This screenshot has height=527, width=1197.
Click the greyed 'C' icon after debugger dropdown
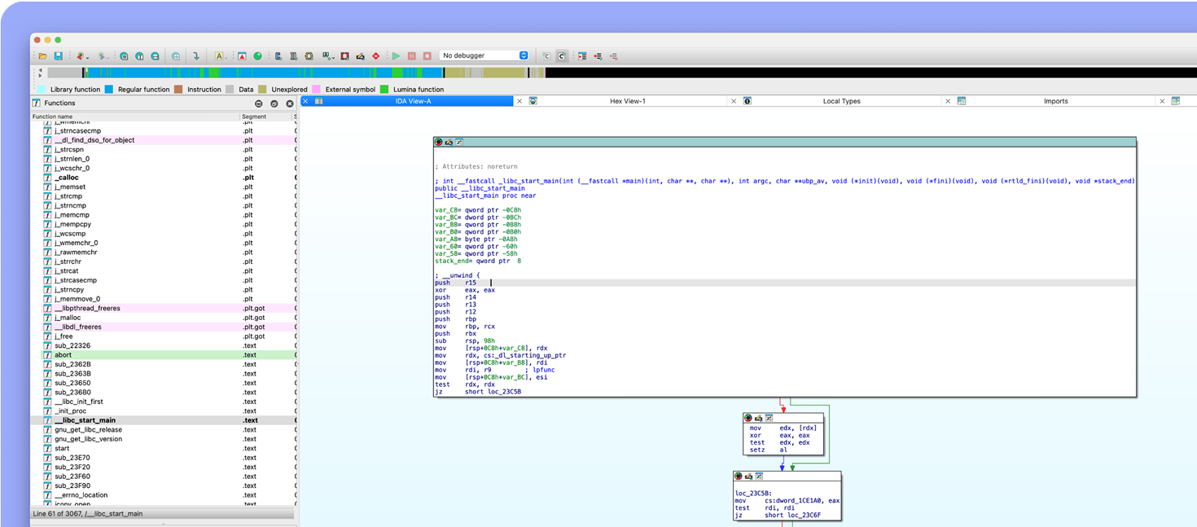coord(546,55)
